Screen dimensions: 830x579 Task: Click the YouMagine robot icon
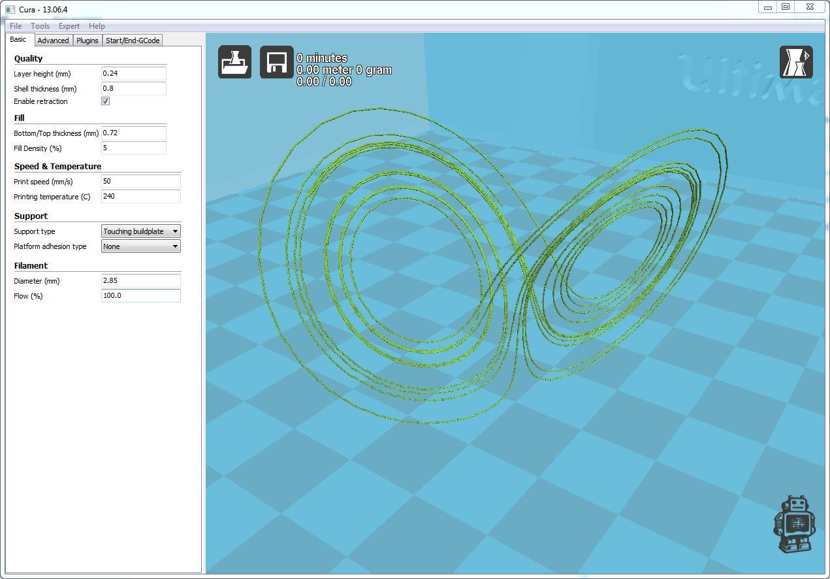click(x=795, y=525)
